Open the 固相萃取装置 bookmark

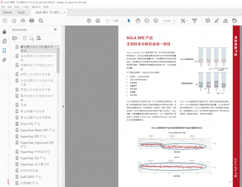(x=29, y=170)
